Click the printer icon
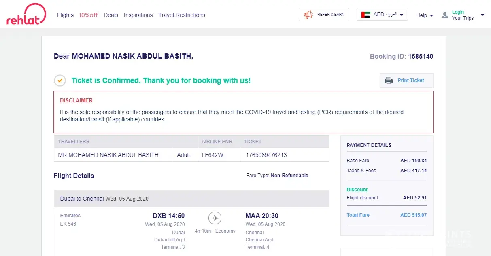Image resolution: width=491 pixels, height=256 pixels. [x=389, y=80]
